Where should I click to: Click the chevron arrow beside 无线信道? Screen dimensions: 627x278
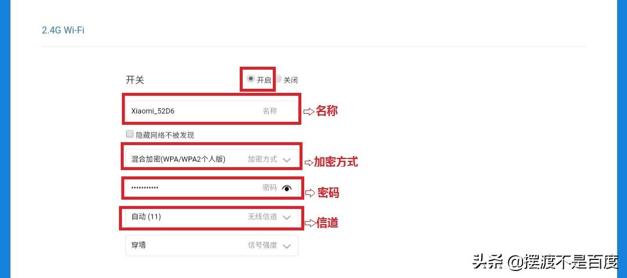(x=286, y=217)
